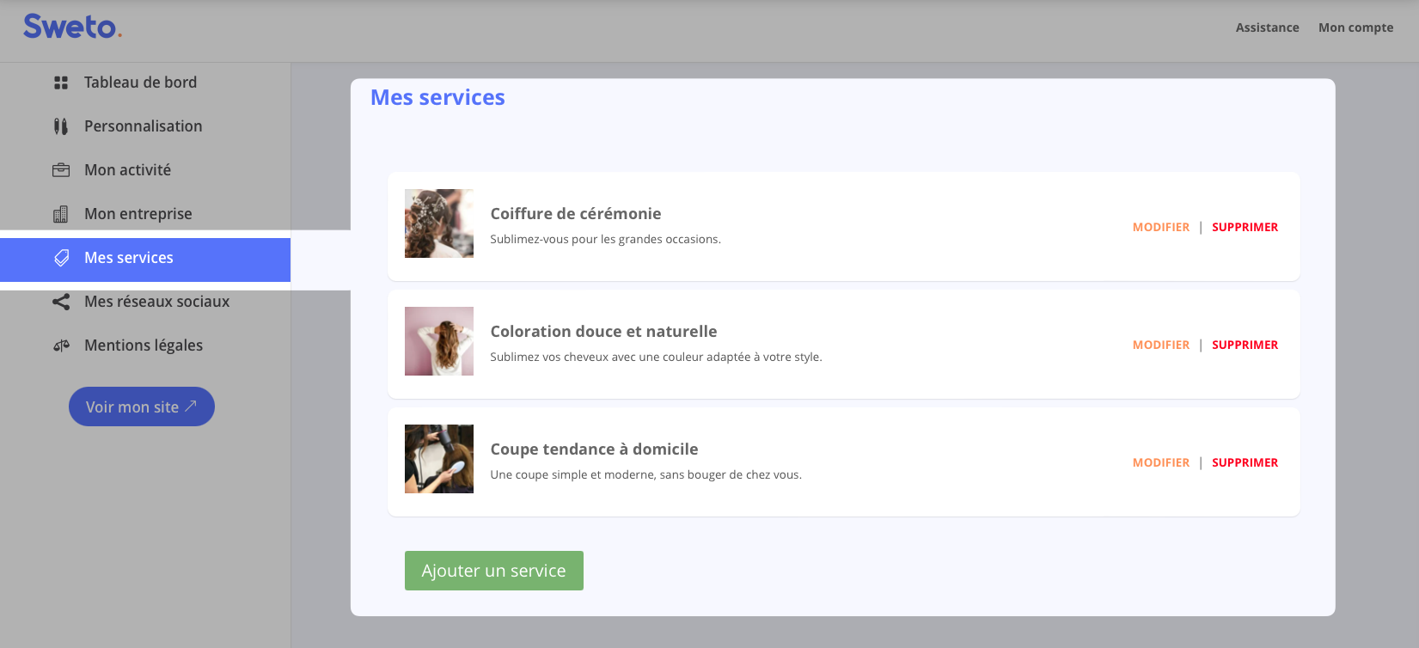Click the Mon entreprise building icon

[61, 214]
